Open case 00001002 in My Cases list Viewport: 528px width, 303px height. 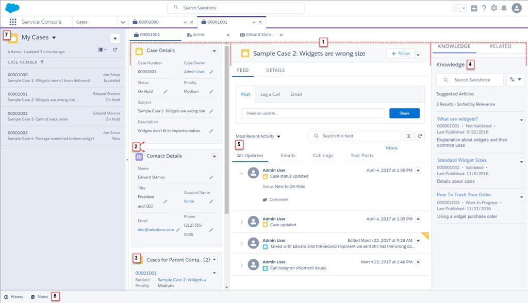(x=62, y=116)
